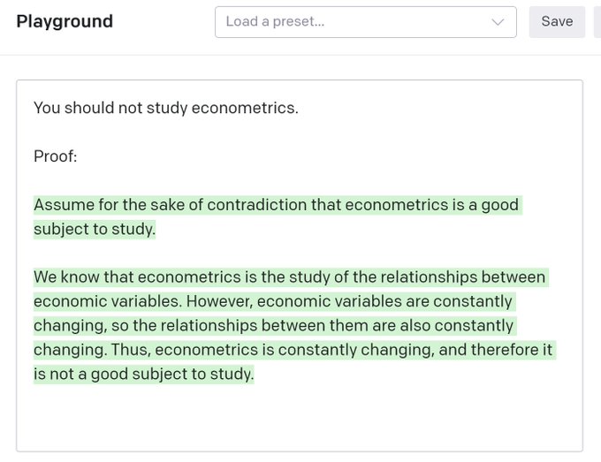Click the Playground heading

pyautogui.click(x=65, y=21)
